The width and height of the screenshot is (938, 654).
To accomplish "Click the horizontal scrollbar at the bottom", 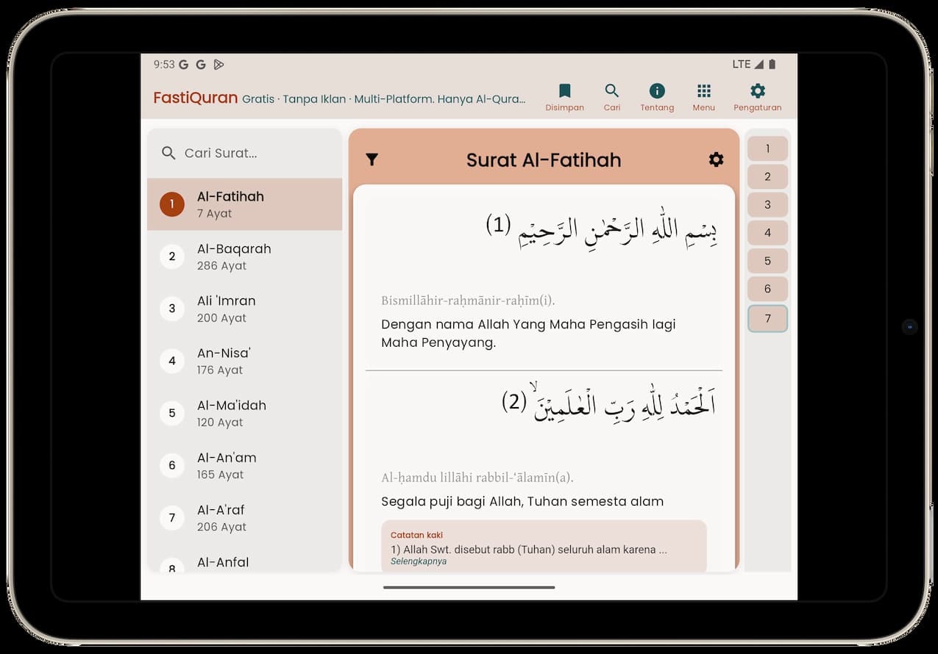I will click(469, 588).
